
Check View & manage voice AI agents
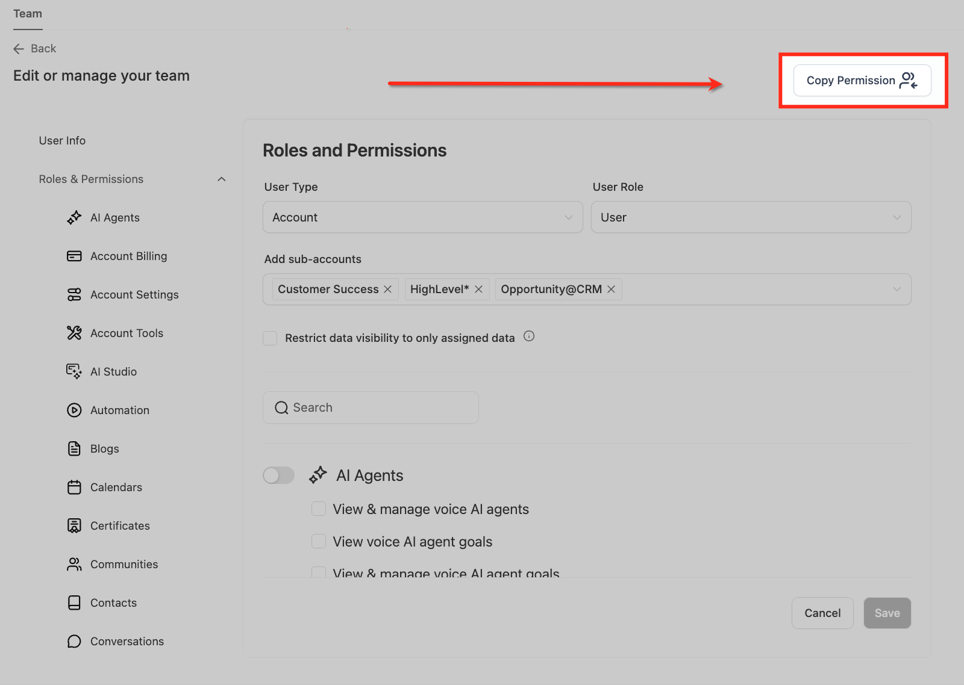(x=319, y=509)
